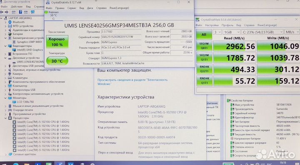300x165 pixels.
Task: Open Сервис menu in CrystalDiskInfo
Action: click(72, 8)
